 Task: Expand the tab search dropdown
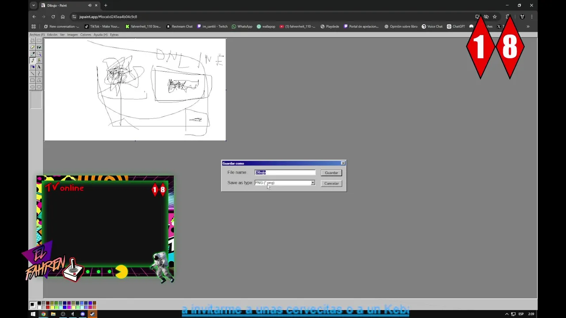[x=34, y=5]
